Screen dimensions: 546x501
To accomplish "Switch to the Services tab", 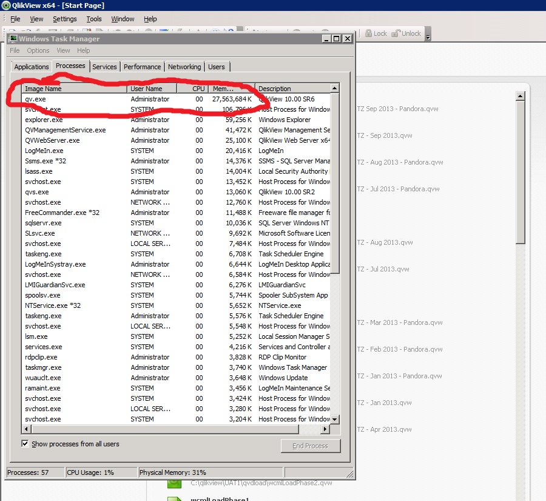I will click(104, 67).
